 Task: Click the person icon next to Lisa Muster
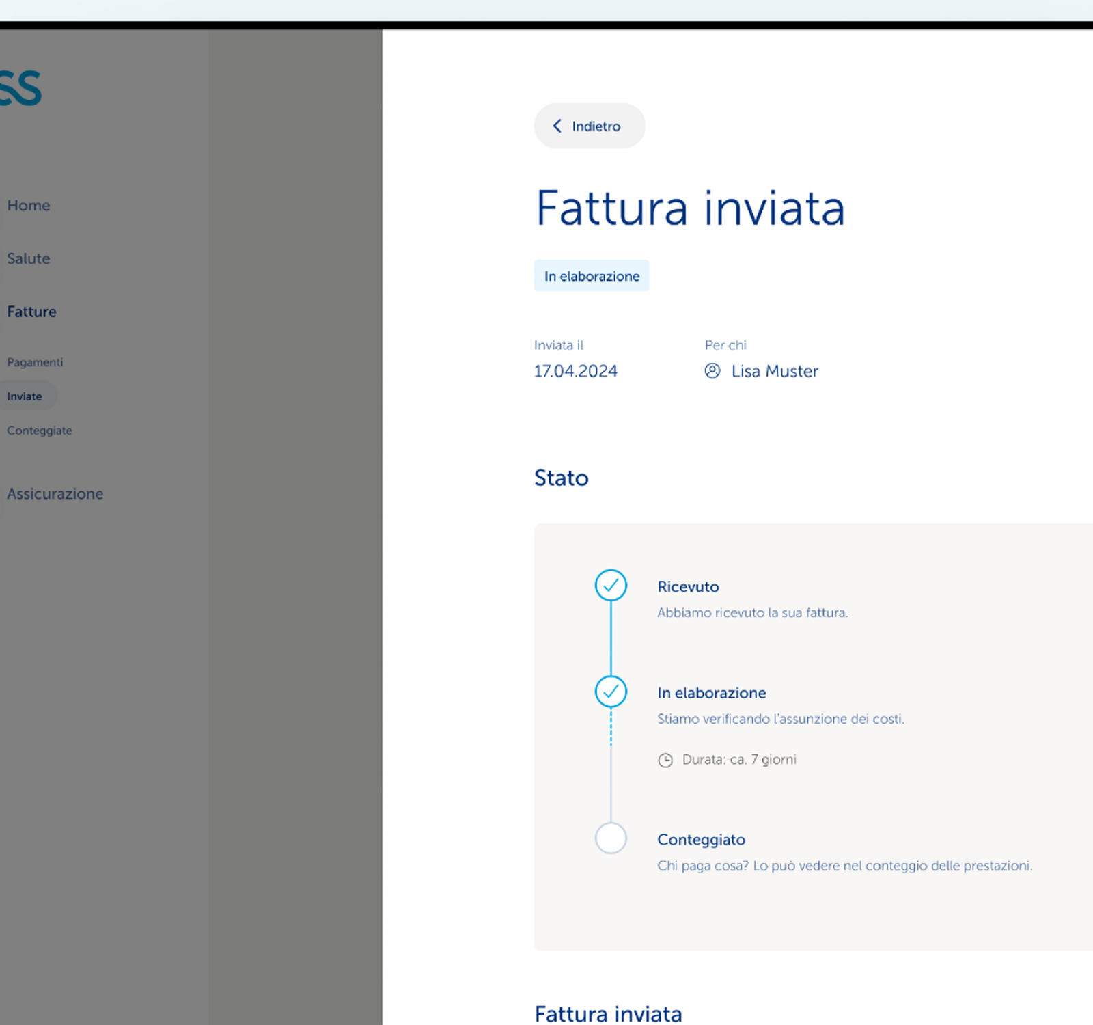(x=712, y=371)
